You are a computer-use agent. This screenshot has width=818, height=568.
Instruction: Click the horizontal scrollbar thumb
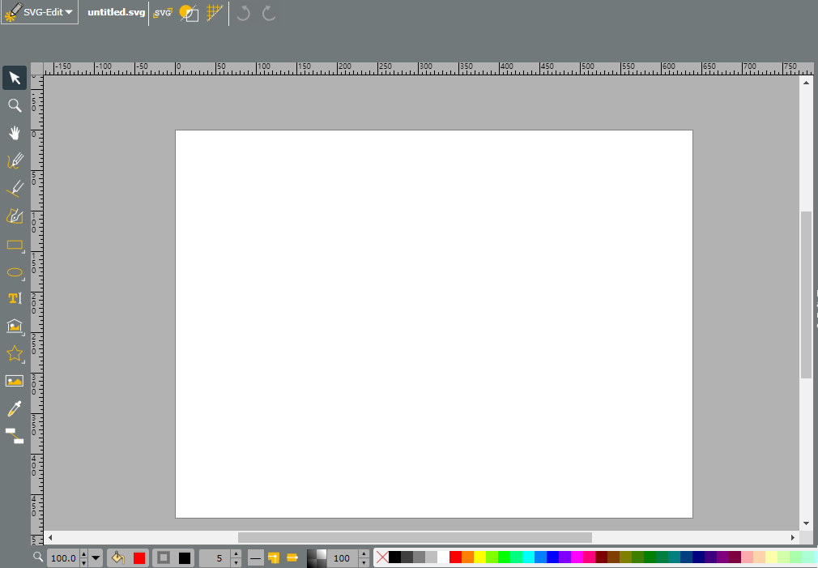(x=415, y=537)
